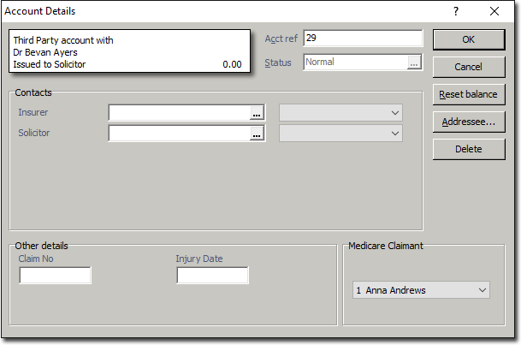Click the Insurer text field
521x345 pixels.
pos(178,112)
